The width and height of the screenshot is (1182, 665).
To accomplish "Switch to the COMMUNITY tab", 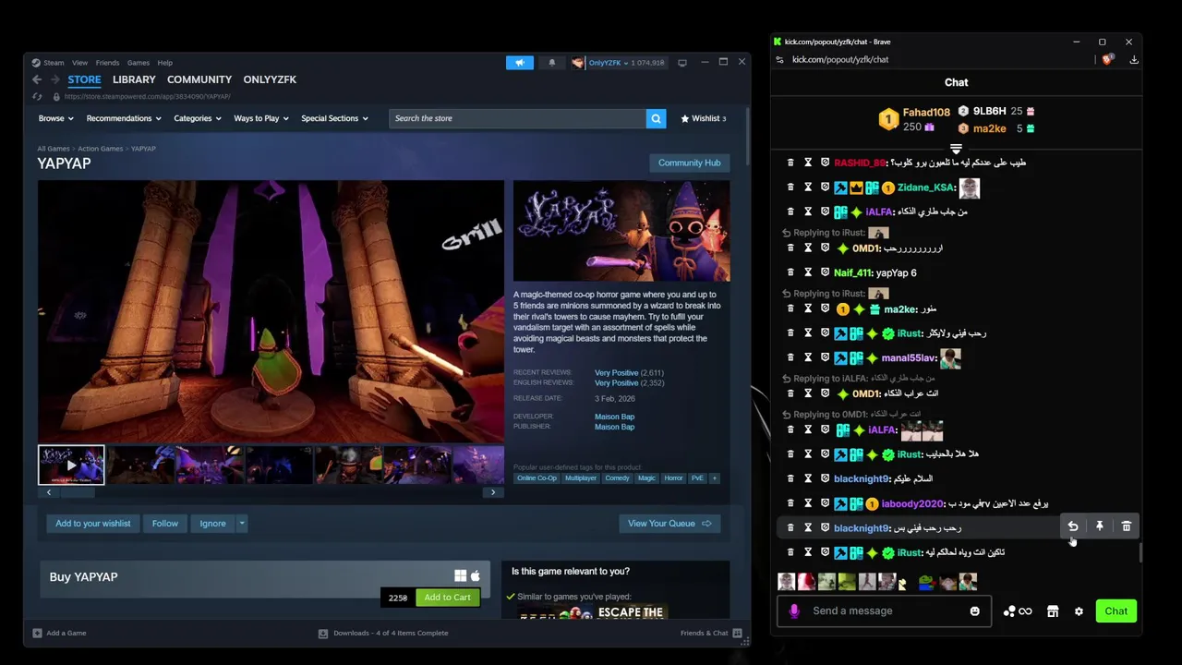I will pyautogui.click(x=199, y=79).
